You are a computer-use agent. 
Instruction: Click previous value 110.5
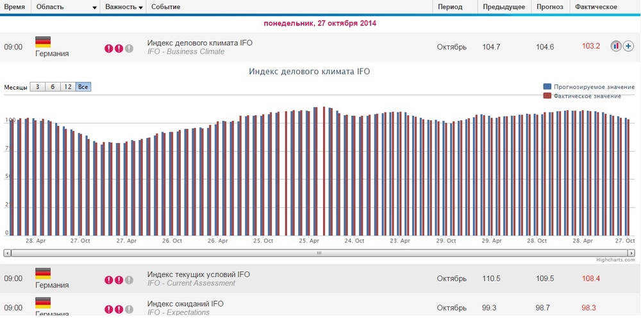tap(492, 278)
